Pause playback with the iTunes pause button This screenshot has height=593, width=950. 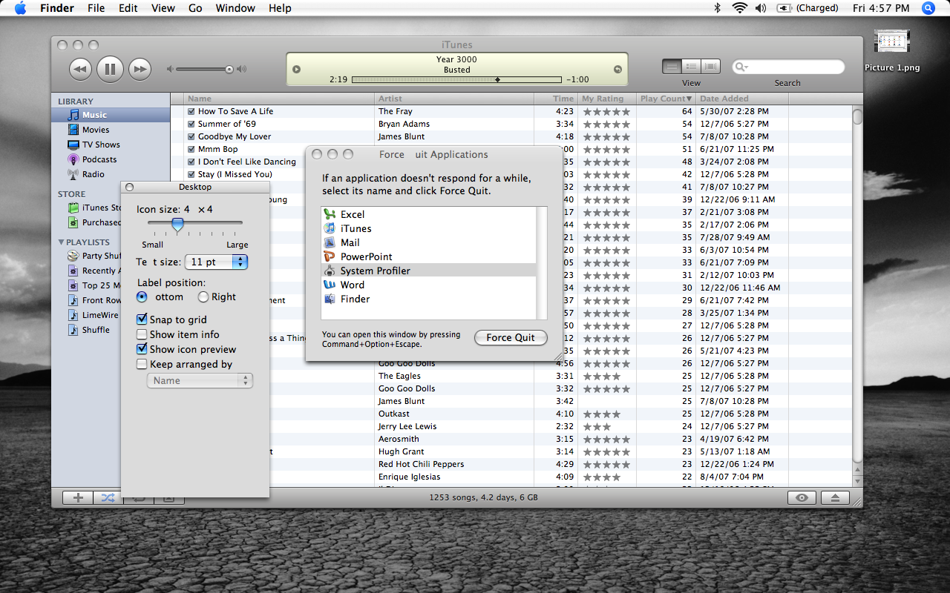coord(110,70)
